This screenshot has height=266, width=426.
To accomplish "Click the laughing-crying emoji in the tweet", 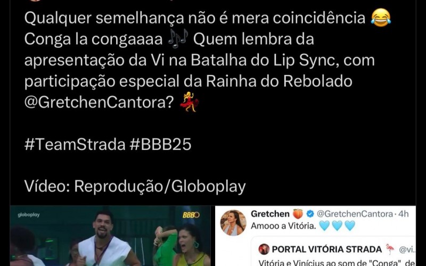I will click(x=381, y=18).
